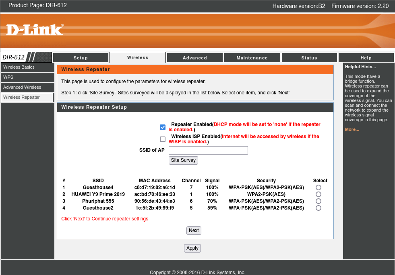Go to Advanced Wireless settings
395x275 pixels.
27,88
